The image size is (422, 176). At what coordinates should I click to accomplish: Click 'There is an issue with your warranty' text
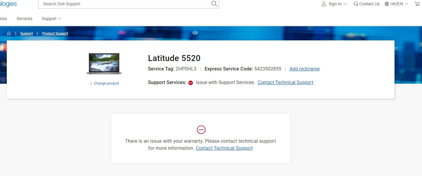point(164,141)
